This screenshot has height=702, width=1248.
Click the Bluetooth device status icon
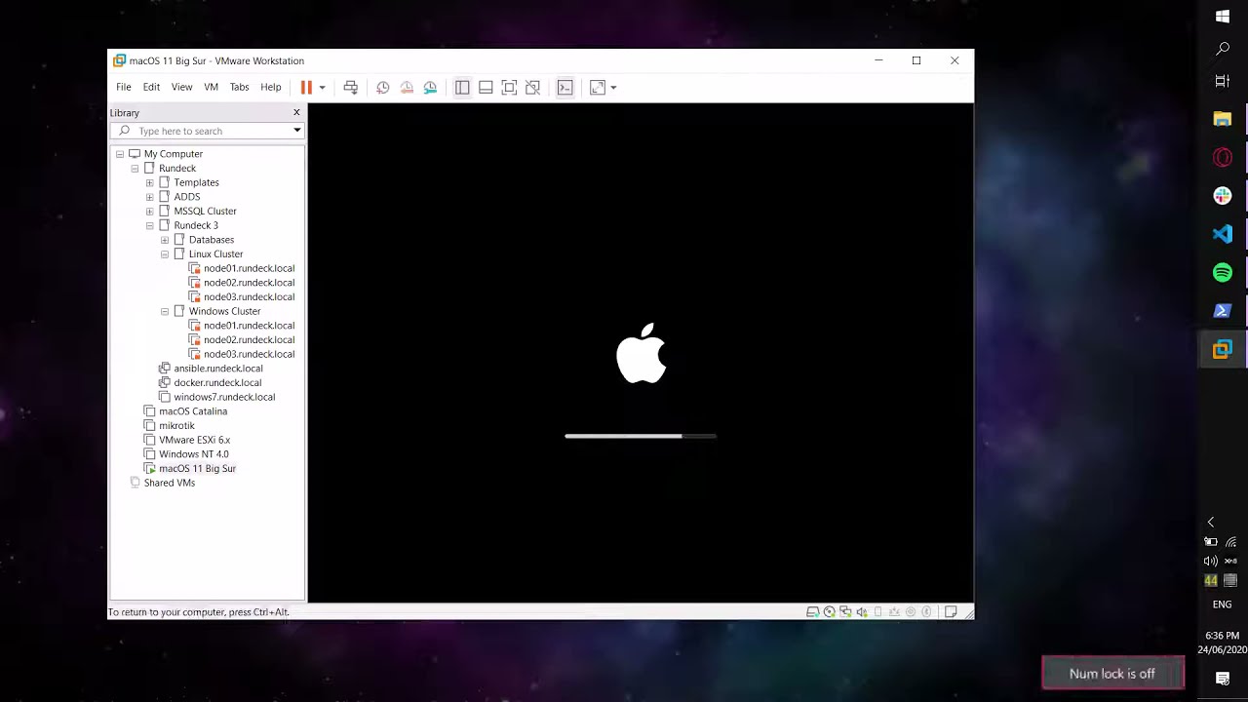click(x=926, y=612)
